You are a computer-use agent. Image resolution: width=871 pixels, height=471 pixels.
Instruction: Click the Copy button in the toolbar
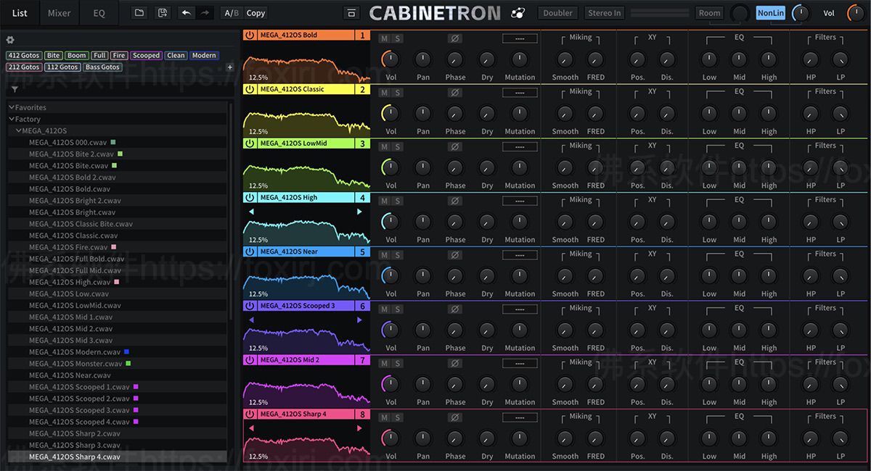[255, 12]
